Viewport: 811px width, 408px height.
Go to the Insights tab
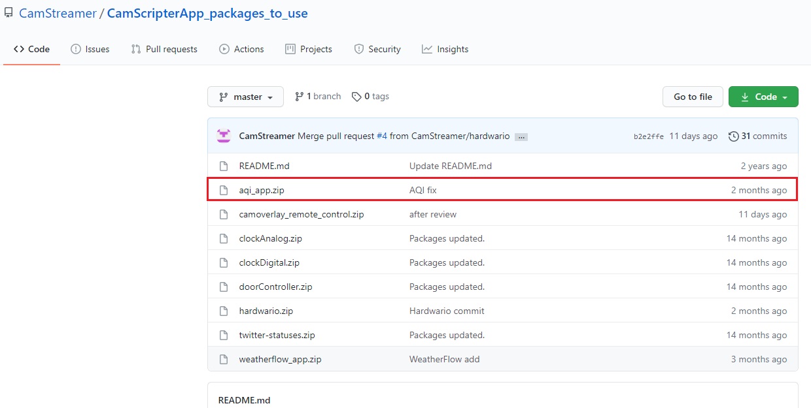(x=445, y=49)
